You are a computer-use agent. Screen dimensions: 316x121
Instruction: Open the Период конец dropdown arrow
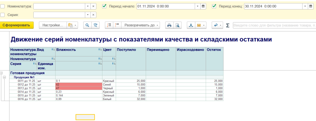(305, 6)
